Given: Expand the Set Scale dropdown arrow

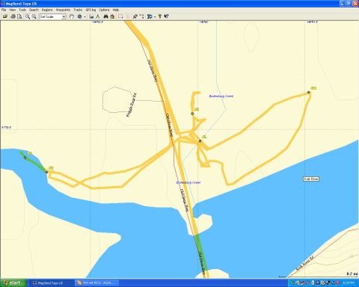Looking at the screenshot, I should point(64,16).
